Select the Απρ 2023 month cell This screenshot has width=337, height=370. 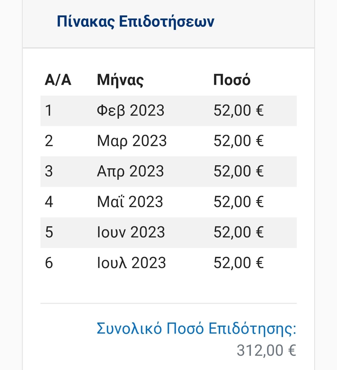[x=131, y=171]
